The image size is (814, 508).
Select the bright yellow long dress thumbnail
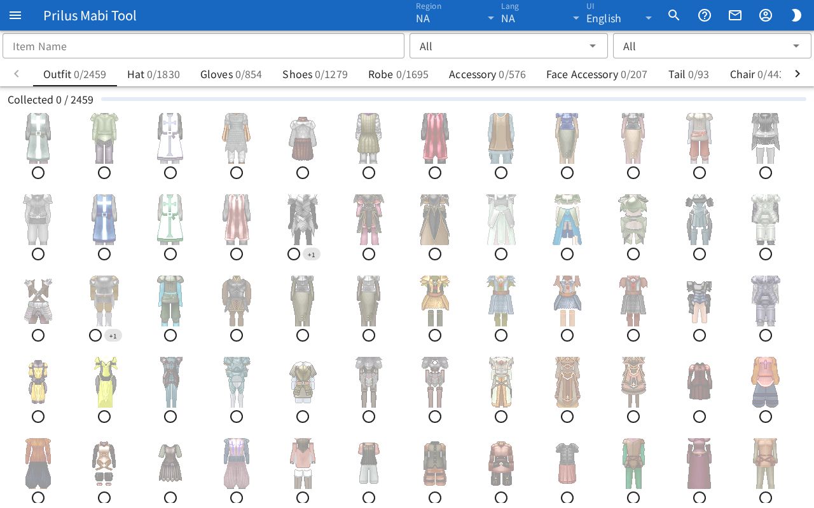104,382
